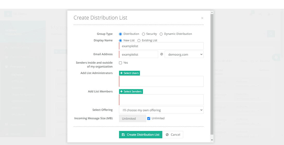Open the user account menu in the background header
This screenshot has width=284, height=145.
(x=270, y=14)
